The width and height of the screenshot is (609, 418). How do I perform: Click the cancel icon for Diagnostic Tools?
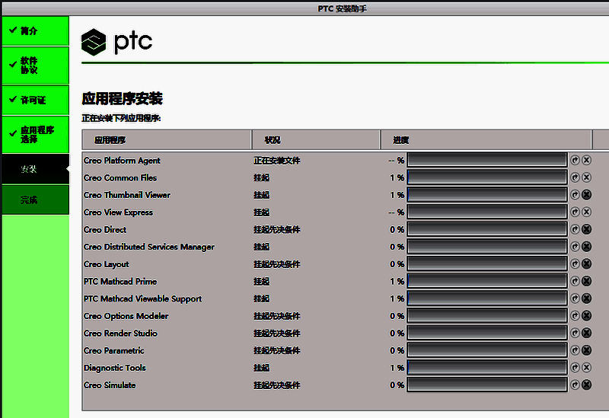click(x=586, y=368)
